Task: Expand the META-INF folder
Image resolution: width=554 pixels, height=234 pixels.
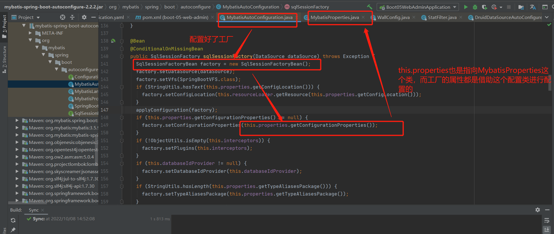Action: point(30,33)
